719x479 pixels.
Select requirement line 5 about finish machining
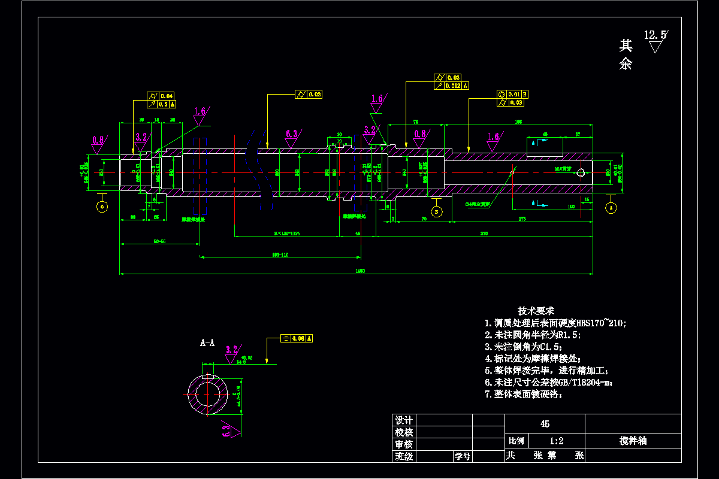[546, 371]
